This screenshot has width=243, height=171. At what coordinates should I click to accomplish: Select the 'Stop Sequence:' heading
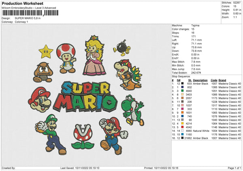(x=181, y=77)
